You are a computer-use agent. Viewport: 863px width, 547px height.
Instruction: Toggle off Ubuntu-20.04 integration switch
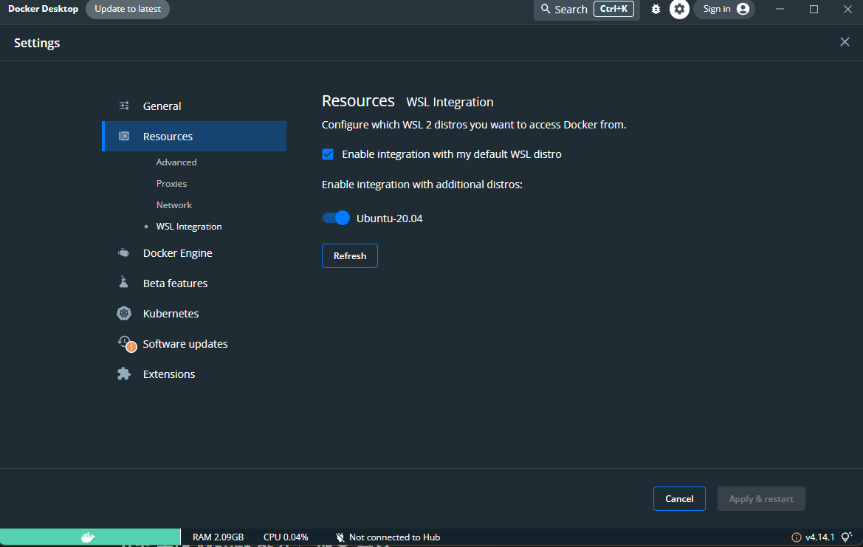336,218
